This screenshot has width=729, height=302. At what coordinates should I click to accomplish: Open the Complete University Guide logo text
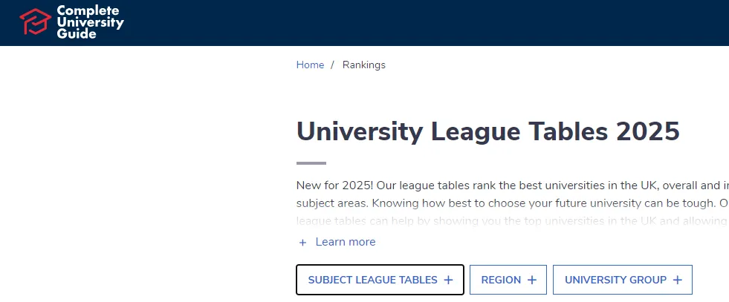point(90,22)
